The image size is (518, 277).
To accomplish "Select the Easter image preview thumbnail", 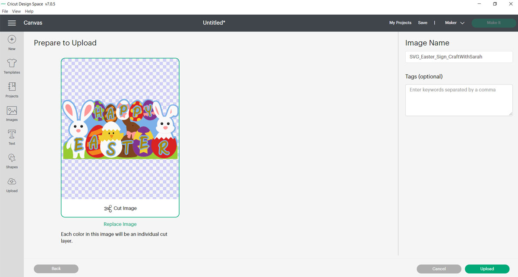I will coord(120,129).
